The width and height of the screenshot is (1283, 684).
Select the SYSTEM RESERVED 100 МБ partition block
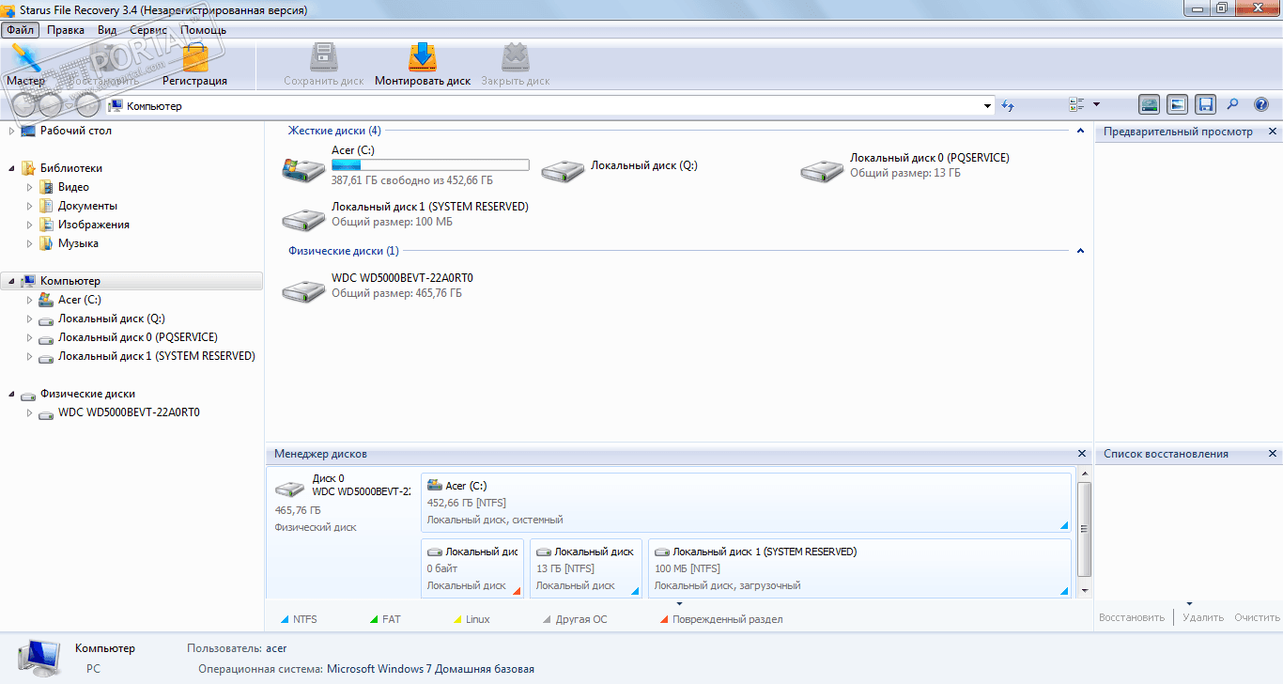tap(859, 568)
